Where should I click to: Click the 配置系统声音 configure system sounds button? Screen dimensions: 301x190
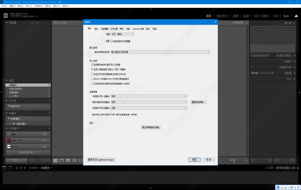(199, 102)
